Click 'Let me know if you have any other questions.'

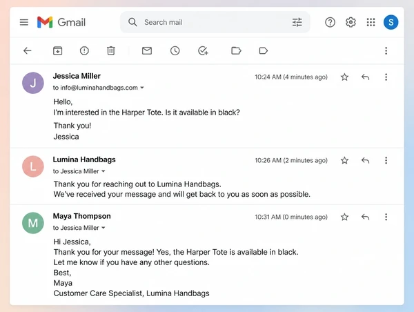coord(131,262)
